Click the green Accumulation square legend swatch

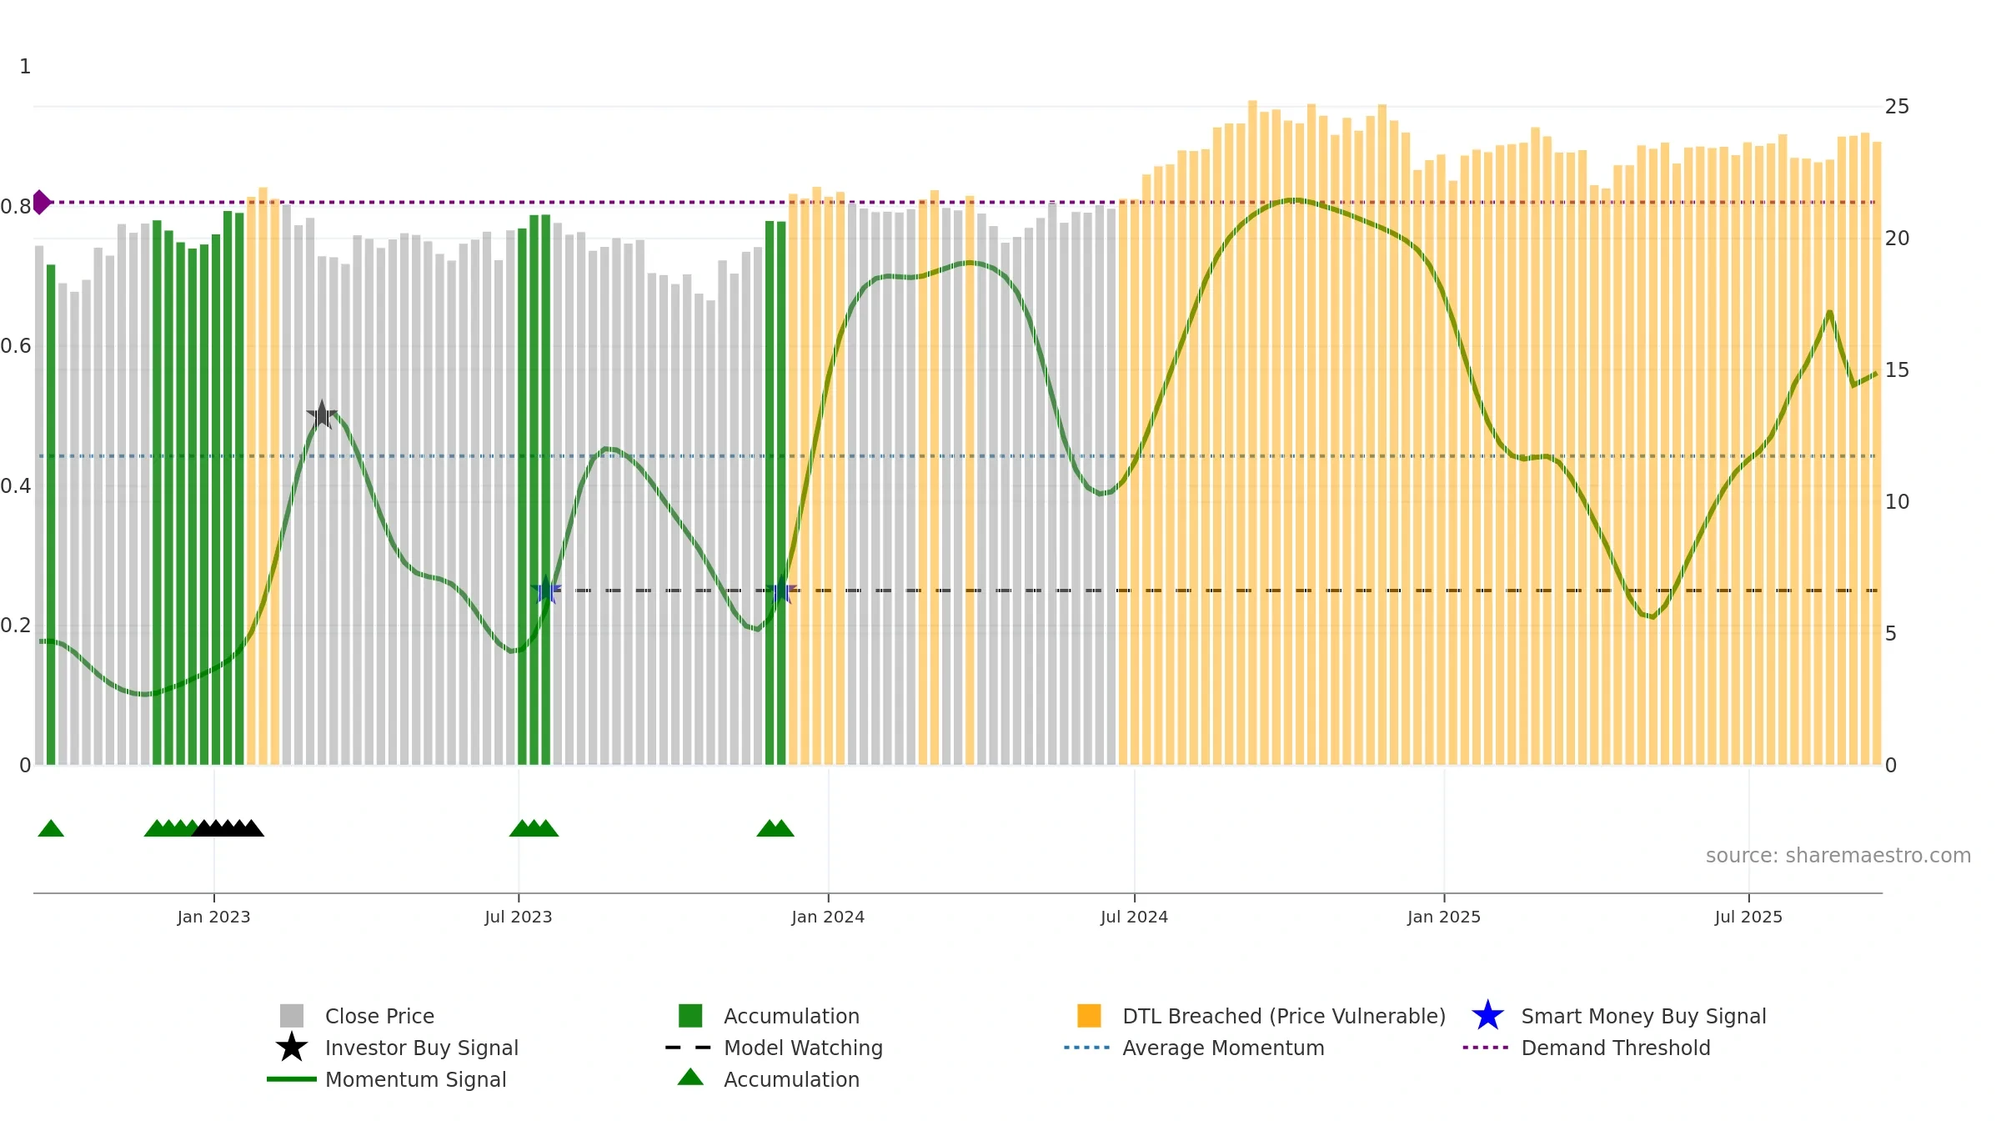(x=690, y=1016)
